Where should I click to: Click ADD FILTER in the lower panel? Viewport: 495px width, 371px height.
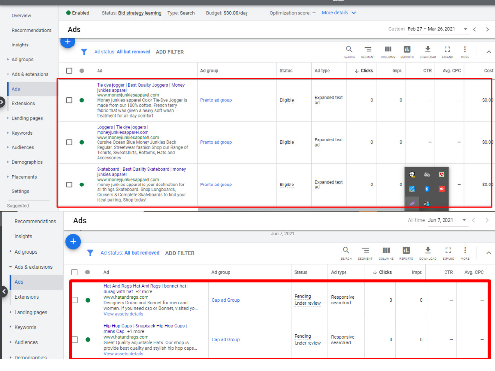pos(180,253)
